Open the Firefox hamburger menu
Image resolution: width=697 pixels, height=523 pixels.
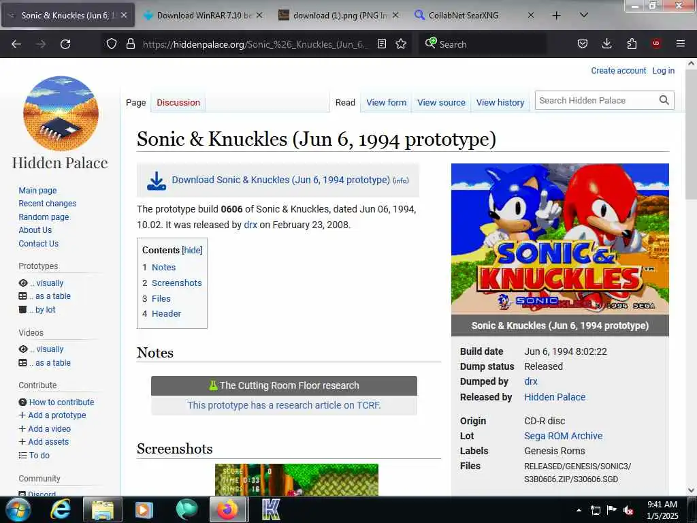[681, 44]
